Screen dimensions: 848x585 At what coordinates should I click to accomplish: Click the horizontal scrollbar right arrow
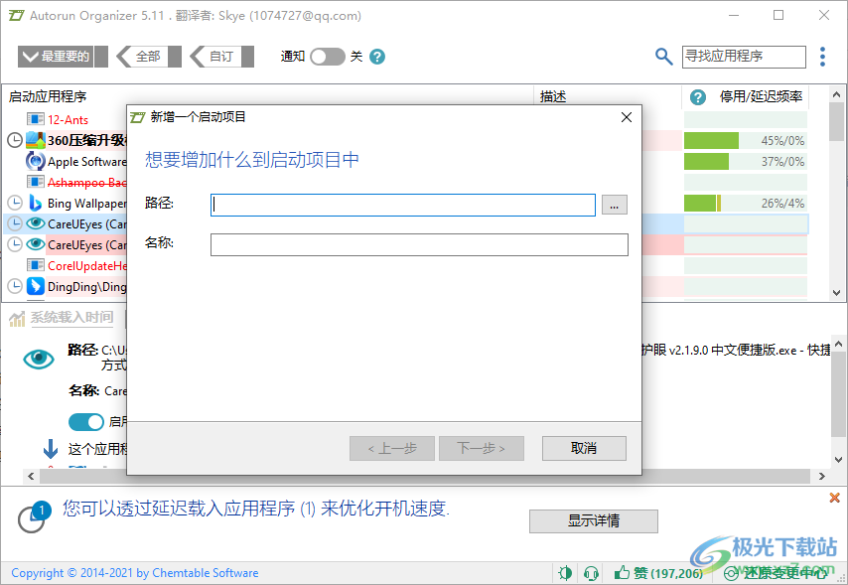tap(822, 476)
